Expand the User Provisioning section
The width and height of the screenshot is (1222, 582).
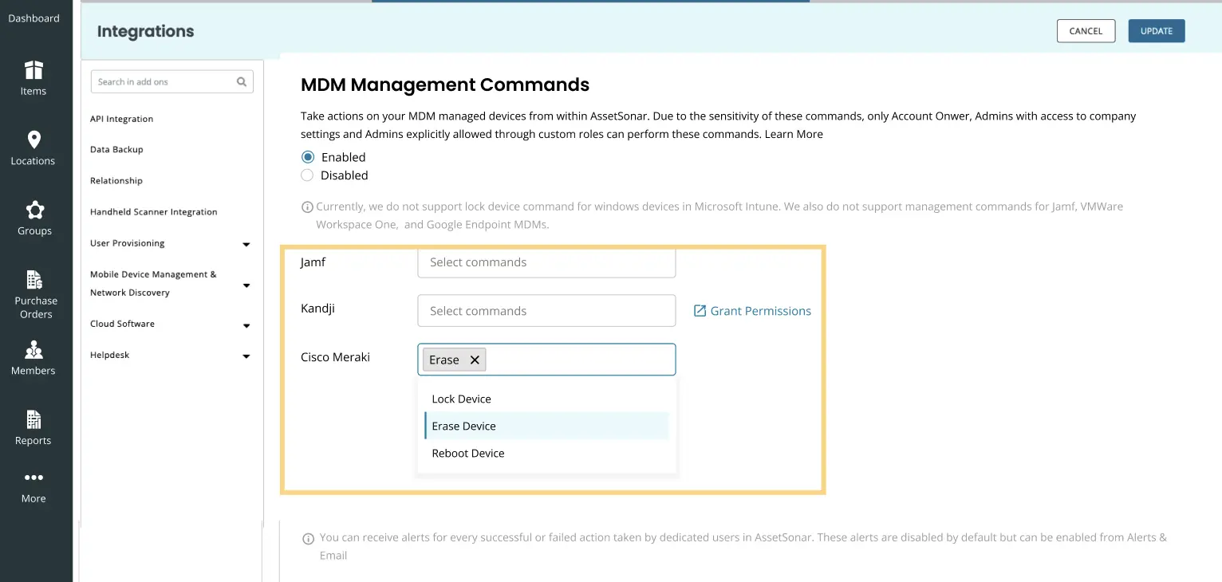click(246, 244)
